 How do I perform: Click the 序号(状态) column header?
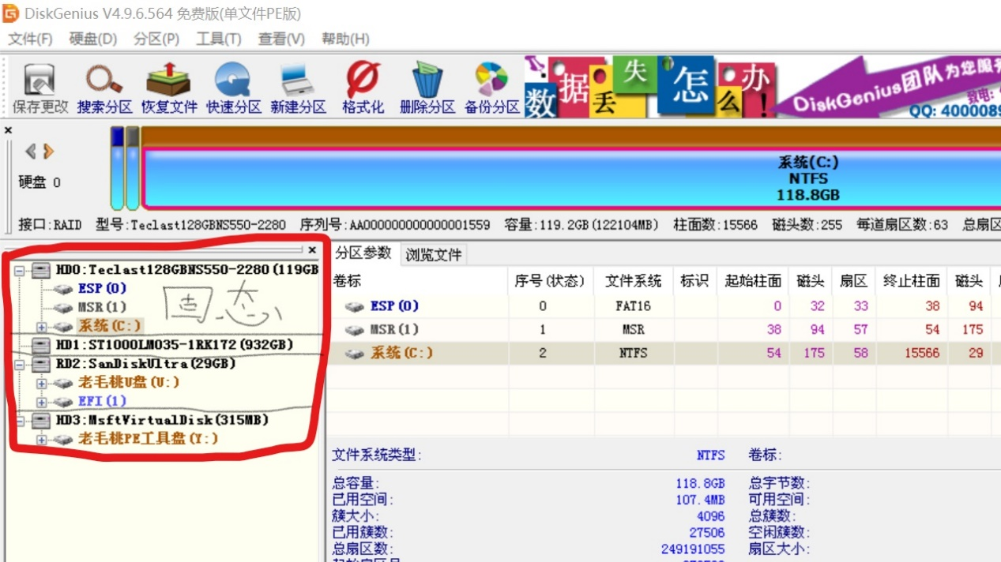click(x=549, y=281)
